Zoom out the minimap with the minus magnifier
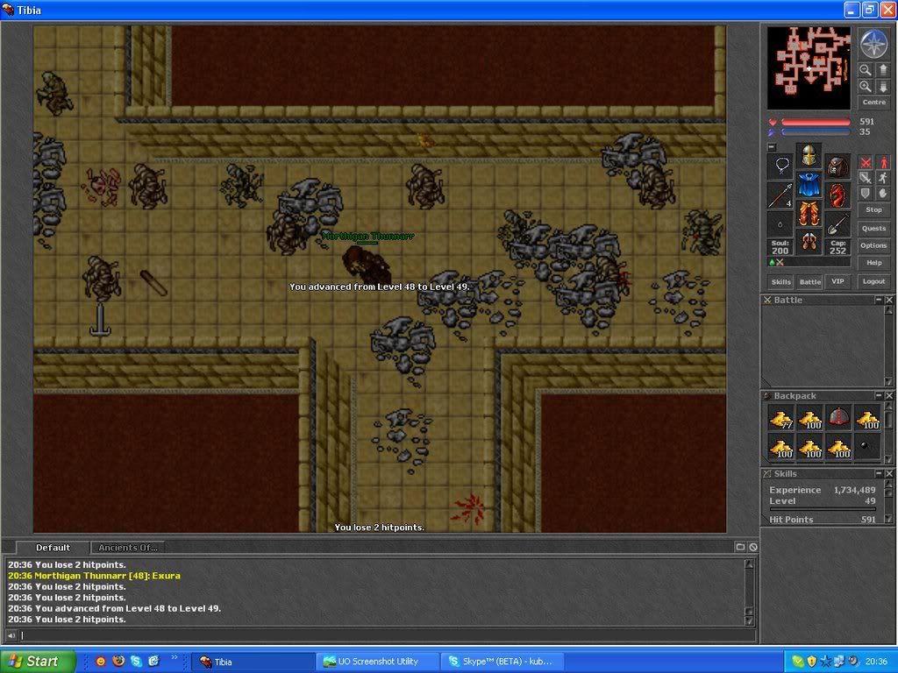This screenshot has height=673, width=898. pos(865,70)
